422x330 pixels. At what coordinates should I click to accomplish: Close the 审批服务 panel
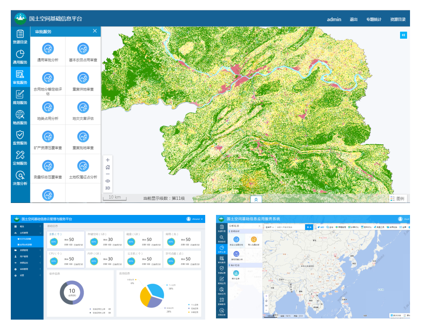tap(95, 31)
